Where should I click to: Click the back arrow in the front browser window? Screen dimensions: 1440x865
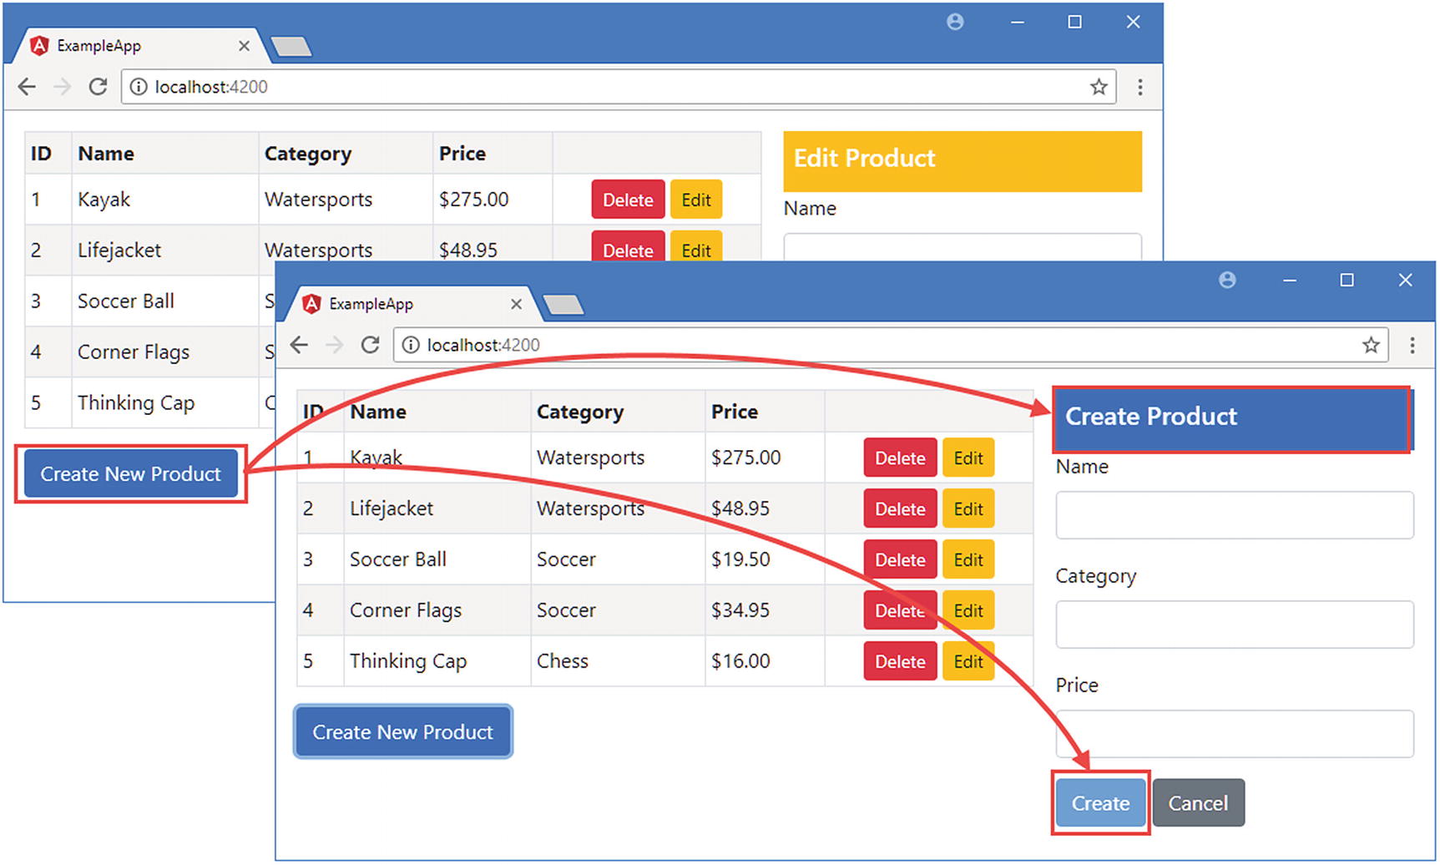point(299,345)
